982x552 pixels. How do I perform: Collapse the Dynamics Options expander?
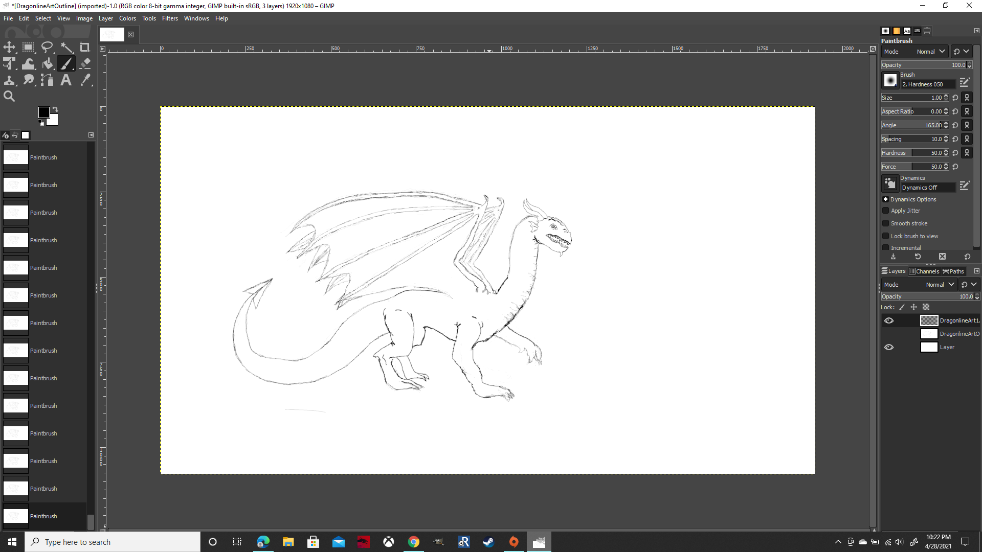pos(885,199)
